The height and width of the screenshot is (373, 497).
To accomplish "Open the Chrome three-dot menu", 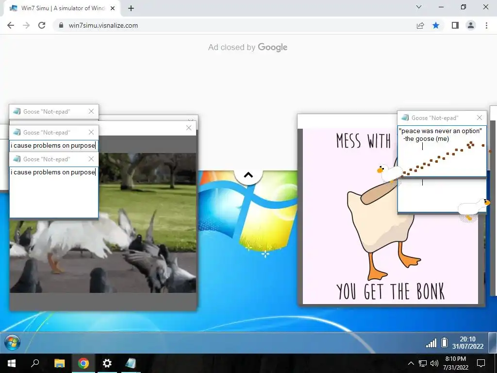I will [486, 25].
